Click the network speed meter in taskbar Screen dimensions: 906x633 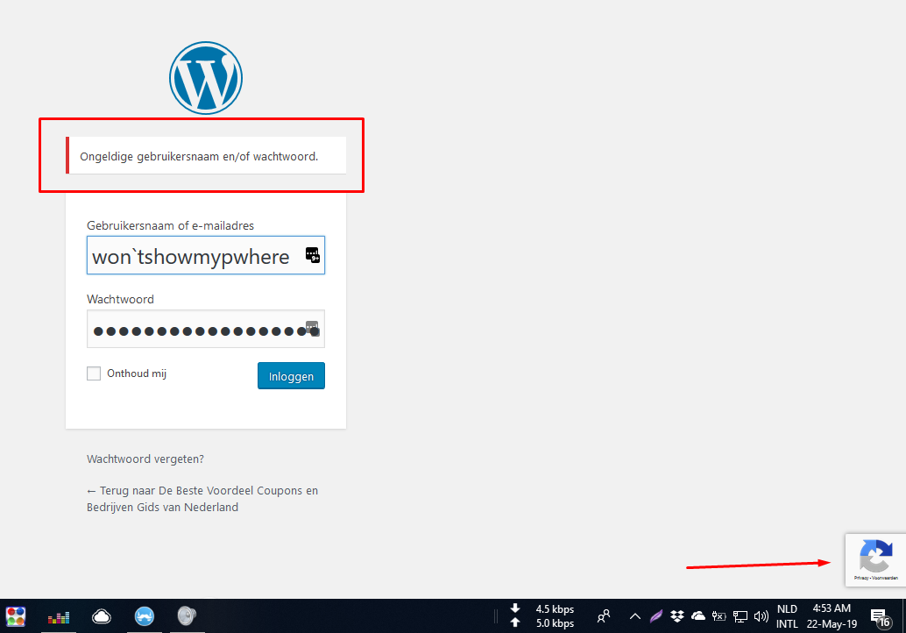[542, 615]
